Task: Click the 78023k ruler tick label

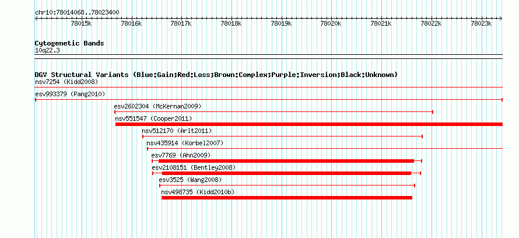Action: 481,23
